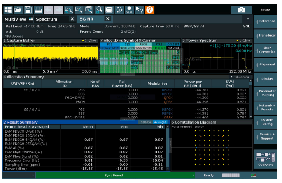Click the redo arrow in the toolbar

tap(58, 9)
